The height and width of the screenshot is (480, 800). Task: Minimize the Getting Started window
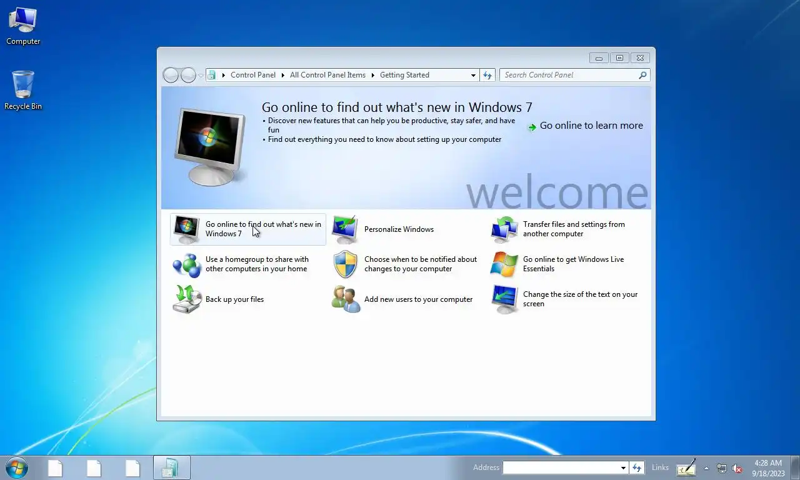click(599, 58)
